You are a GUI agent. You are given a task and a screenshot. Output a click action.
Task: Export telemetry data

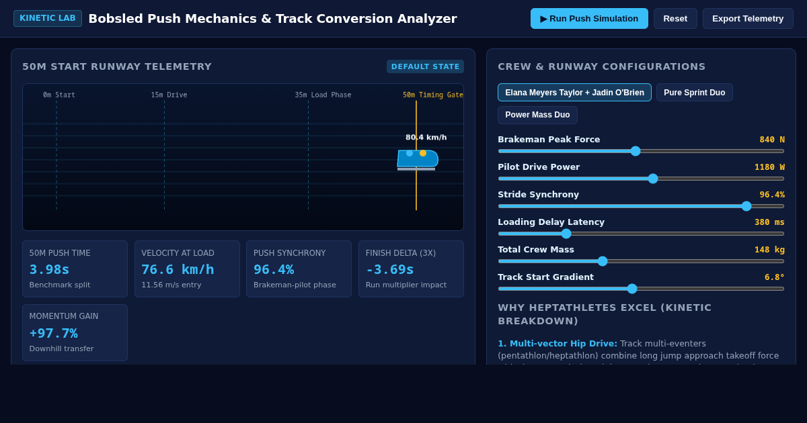pos(748,18)
